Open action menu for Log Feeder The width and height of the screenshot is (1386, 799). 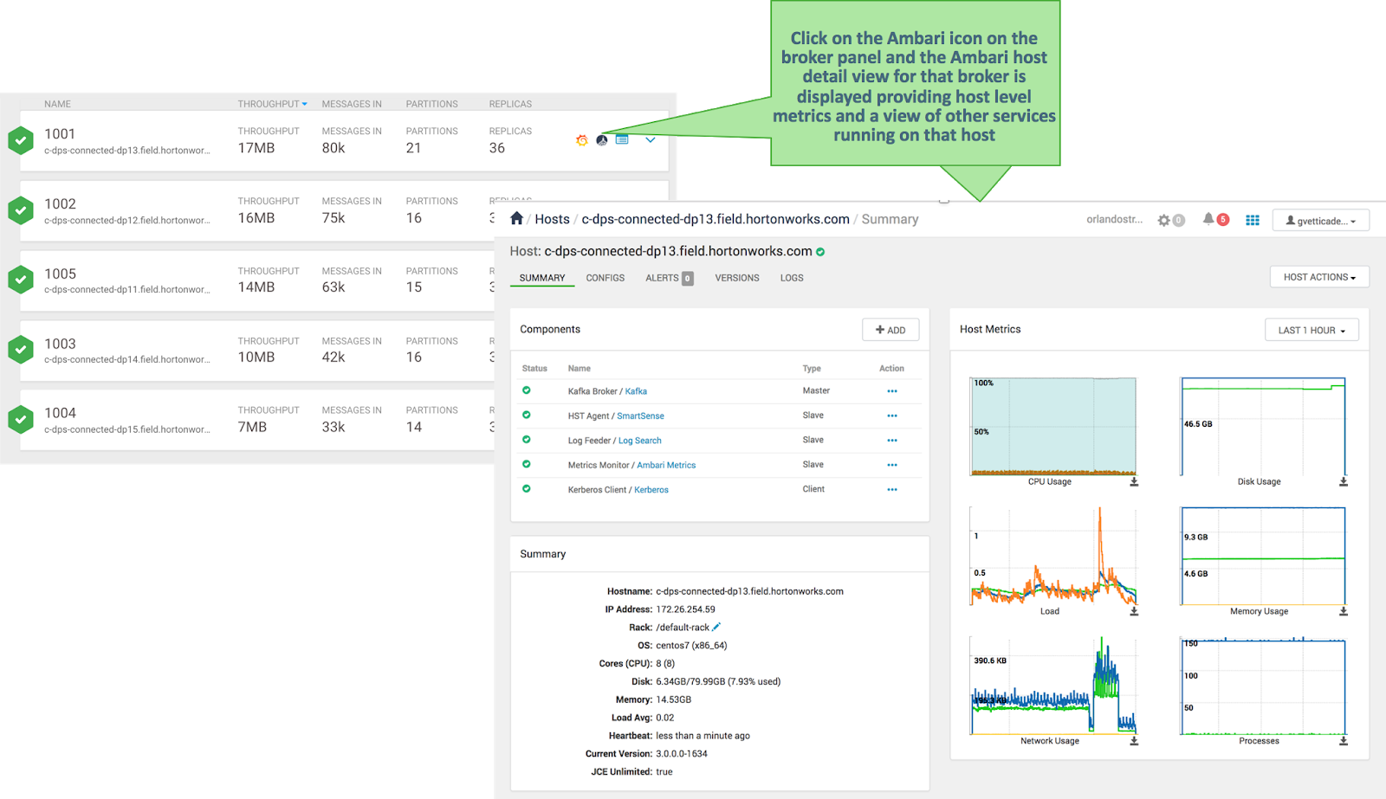(x=892, y=441)
